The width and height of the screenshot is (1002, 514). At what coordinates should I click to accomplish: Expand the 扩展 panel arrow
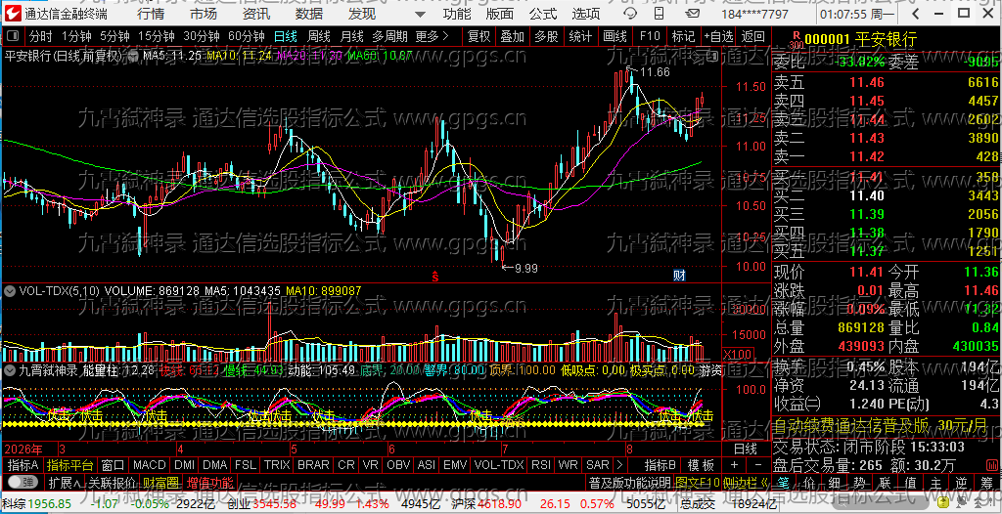65,482
